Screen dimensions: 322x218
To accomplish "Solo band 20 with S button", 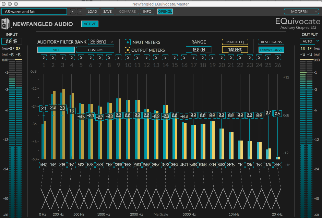I will (222, 58).
